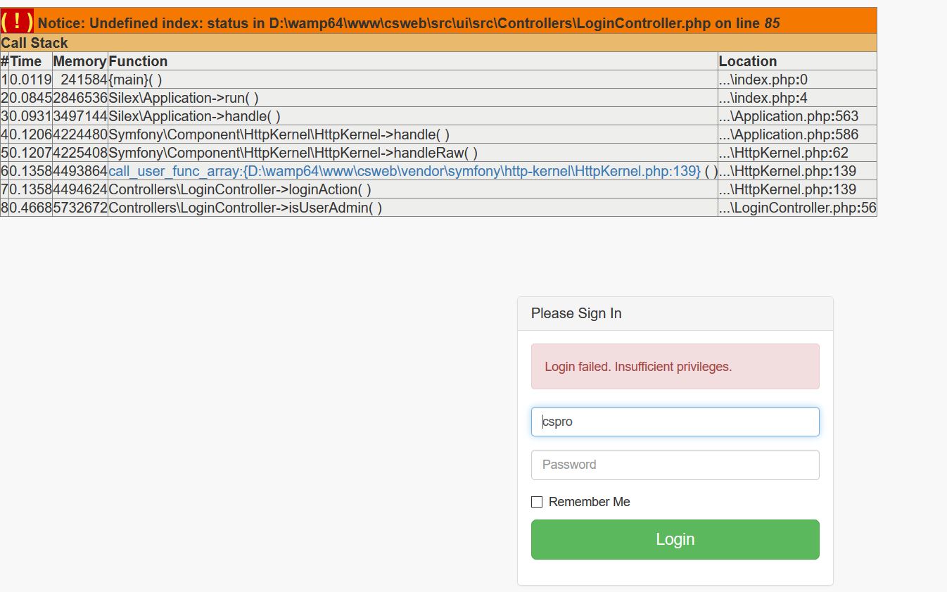Image resolution: width=947 pixels, height=592 pixels.
Task: Click the 'Please Sign In' panel heading
Action: pos(675,314)
